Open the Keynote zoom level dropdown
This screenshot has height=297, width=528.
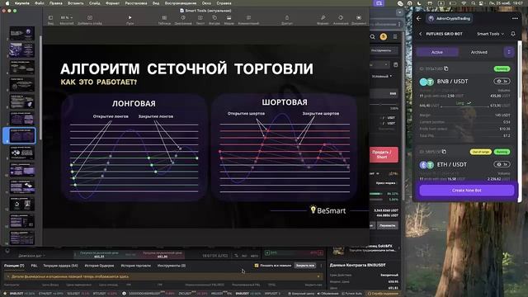pyautogui.click(x=67, y=17)
